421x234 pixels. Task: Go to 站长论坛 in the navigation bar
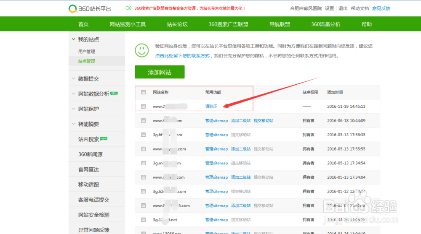point(177,24)
